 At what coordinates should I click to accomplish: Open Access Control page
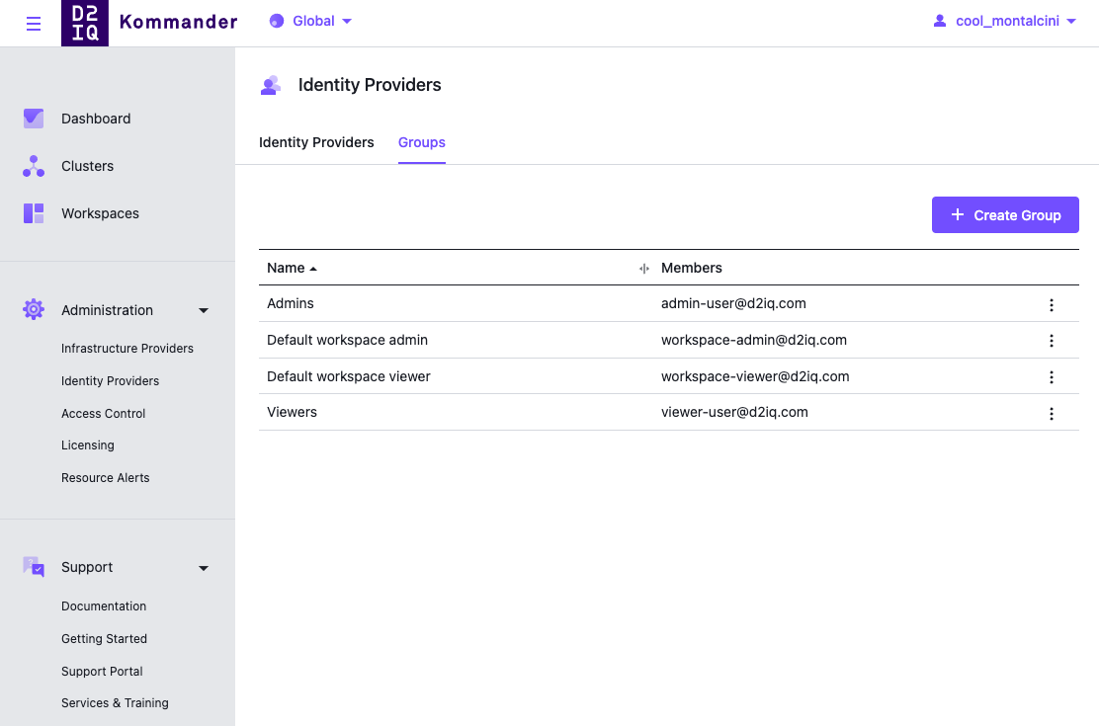point(103,414)
